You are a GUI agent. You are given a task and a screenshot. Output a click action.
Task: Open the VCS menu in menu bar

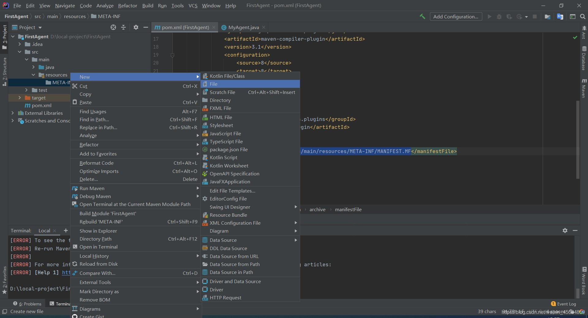click(x=193, y=6)
